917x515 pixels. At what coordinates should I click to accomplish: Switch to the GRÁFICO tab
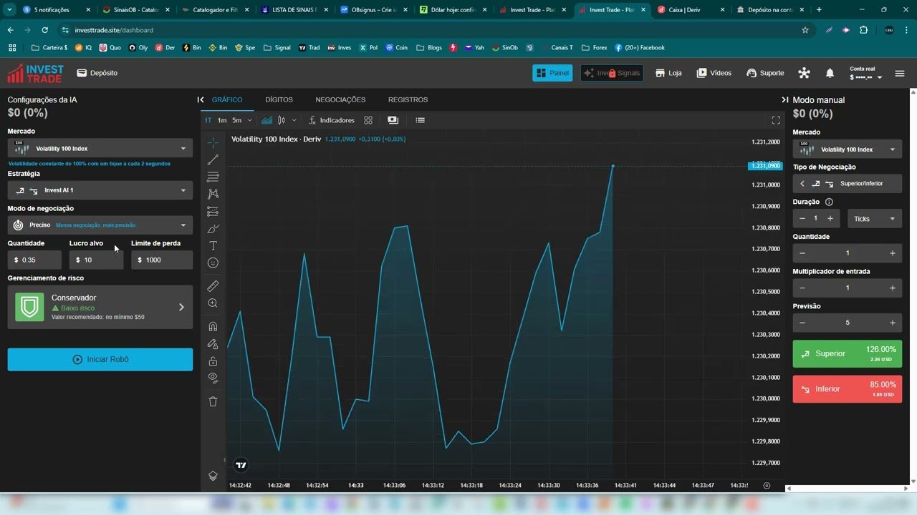pos(227,99)
